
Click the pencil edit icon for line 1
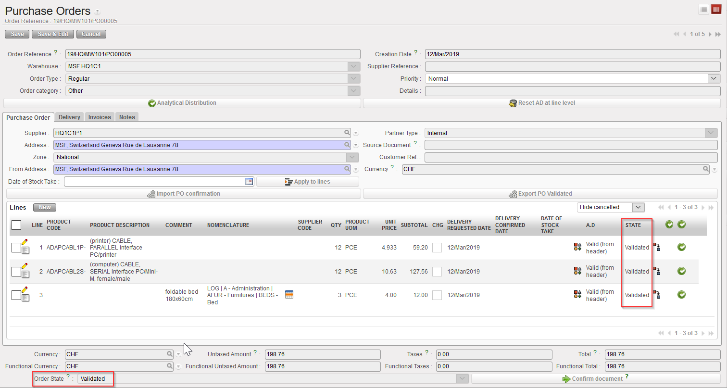[25, 243]
